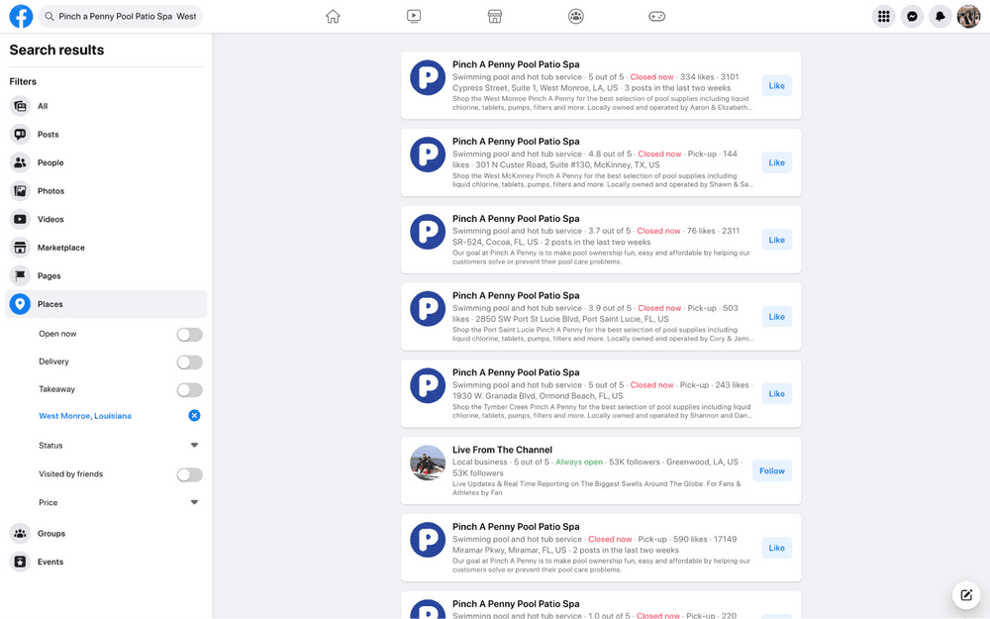Open the Gaming controller icon
The width and height of the screenshot is (990, 619).
[x=656, y=17]
